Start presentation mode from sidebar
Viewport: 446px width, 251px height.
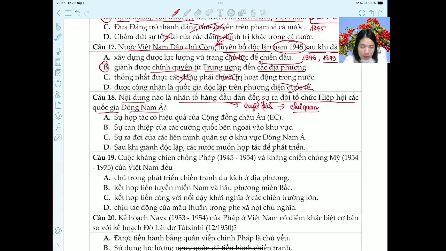tap(58, 138)
